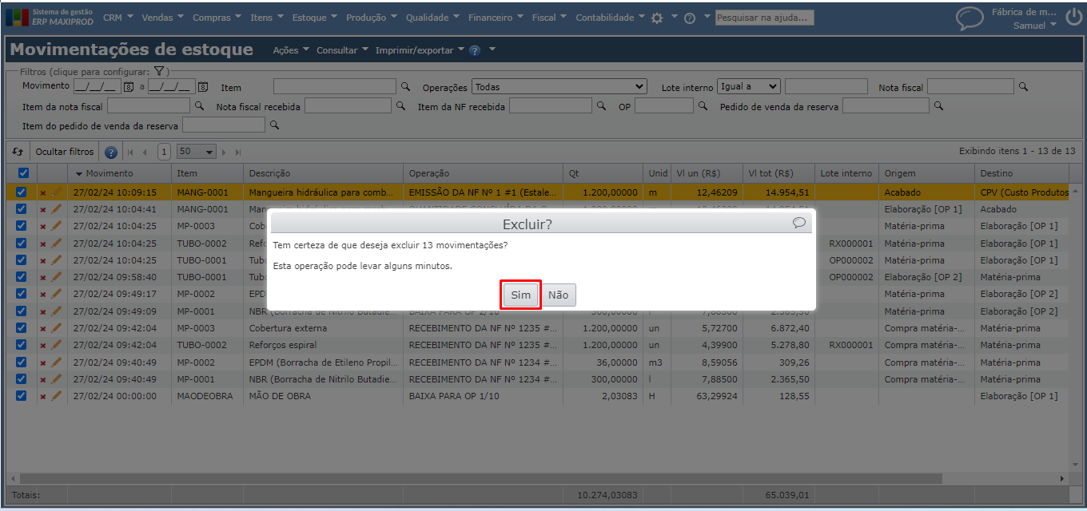Image resolution: width=1087 pixels, height=511 pixels.
Task: Uncheck the 27/02/24 10:09:15 row checkbox
Action: [x=22, y=192]
